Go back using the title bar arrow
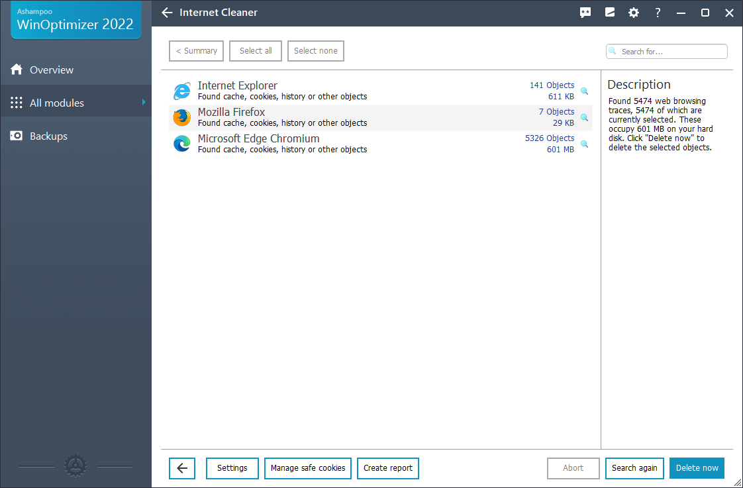The height and width of the screenshot is (488, 743). click(x=167, y=13)
